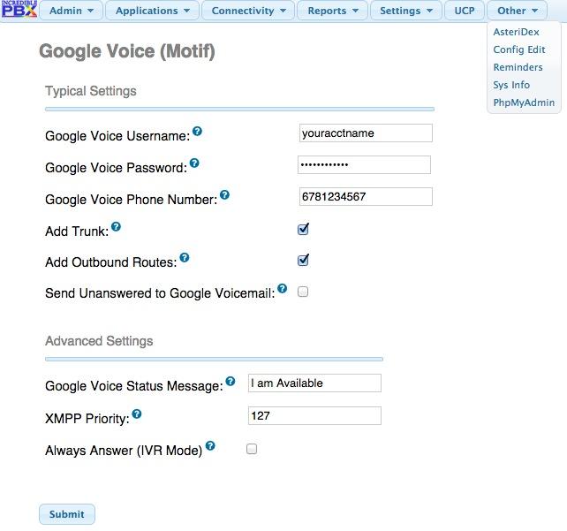Uncheck the Add Outbound Routes checkbox
Image resolution: width=567 pixels, height=531 pixels.
click(303, 260)
